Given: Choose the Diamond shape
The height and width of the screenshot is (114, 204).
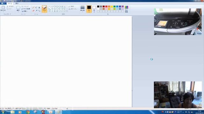Looking at the screenshot, I should click(52, 9).
